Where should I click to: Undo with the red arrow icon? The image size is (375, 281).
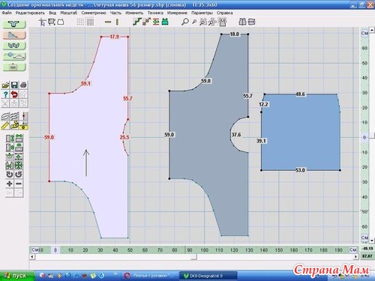pos(14,94)
